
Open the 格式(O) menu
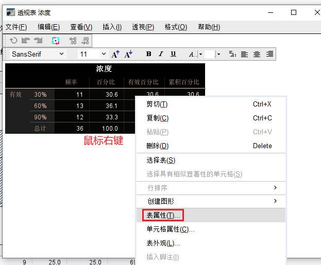(176, 27)
